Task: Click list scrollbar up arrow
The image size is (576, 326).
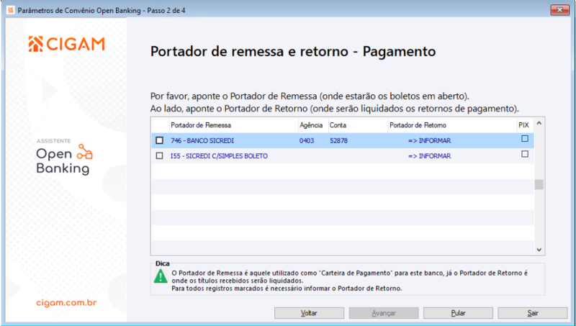Action: click(539, 123)
